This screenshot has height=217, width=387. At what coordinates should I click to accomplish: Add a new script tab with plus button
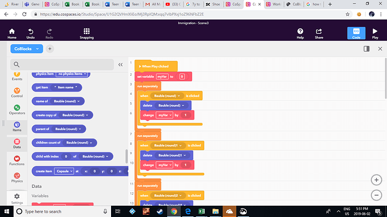pos(49,49)
